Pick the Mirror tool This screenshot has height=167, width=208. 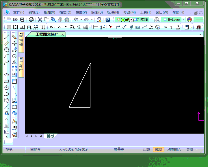[x=14, y=62]
